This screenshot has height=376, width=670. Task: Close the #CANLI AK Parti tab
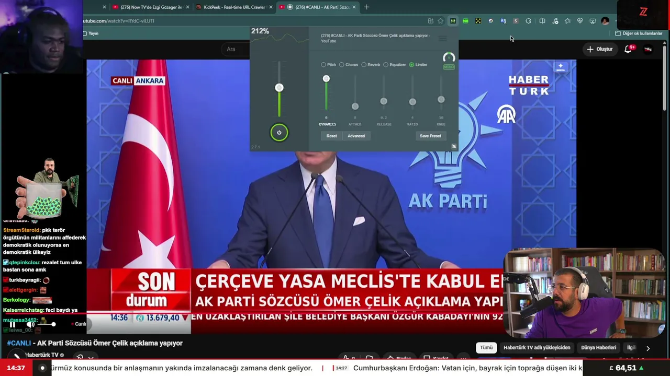(354, 7)
